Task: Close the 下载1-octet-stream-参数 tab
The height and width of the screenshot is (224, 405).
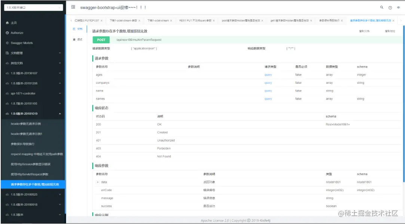Action: point(139,21)
